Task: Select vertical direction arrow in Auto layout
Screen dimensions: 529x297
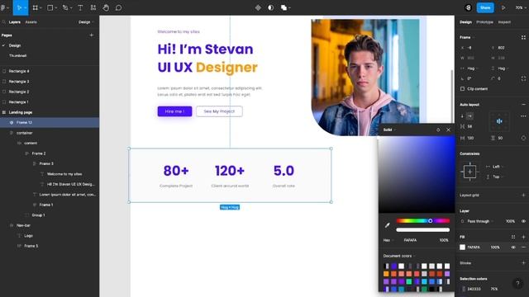Action: [x=462, y=116]
